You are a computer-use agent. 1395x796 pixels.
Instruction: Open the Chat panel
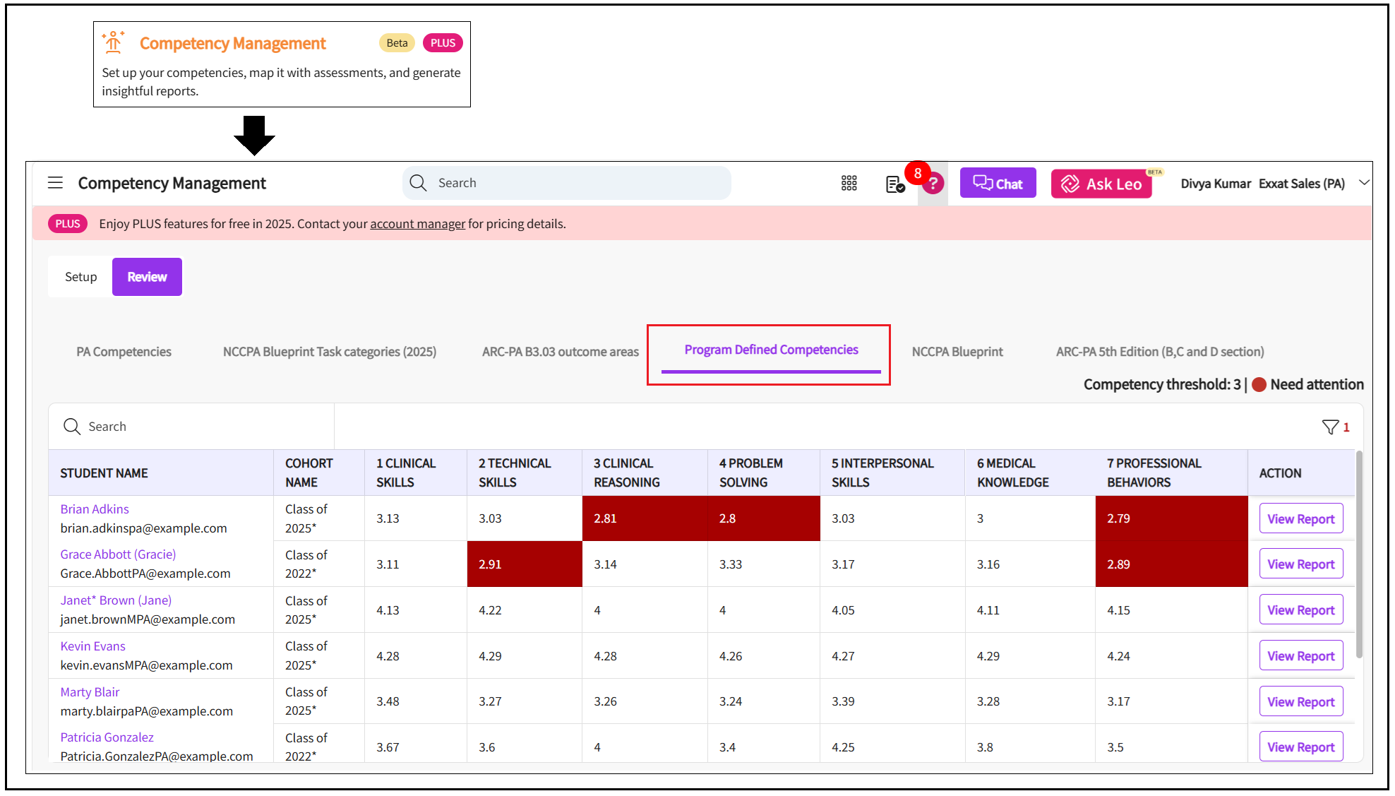(x=998, y=184)
